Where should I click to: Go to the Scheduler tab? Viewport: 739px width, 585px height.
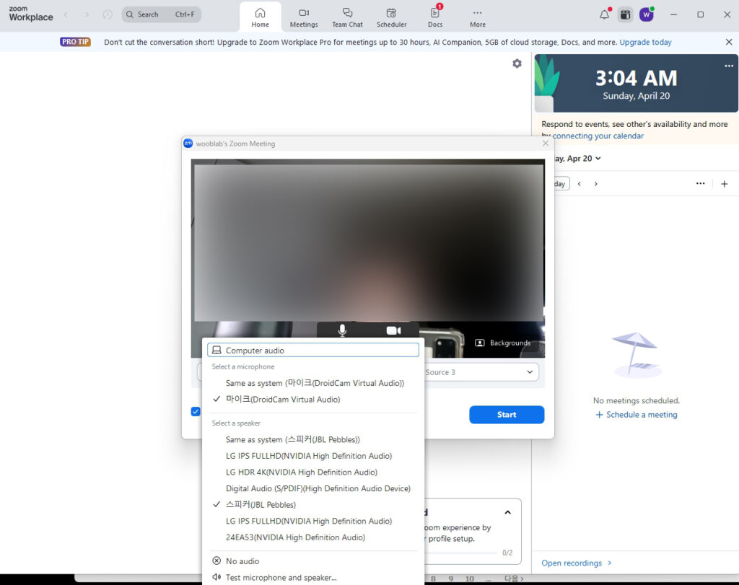(391, 17)
